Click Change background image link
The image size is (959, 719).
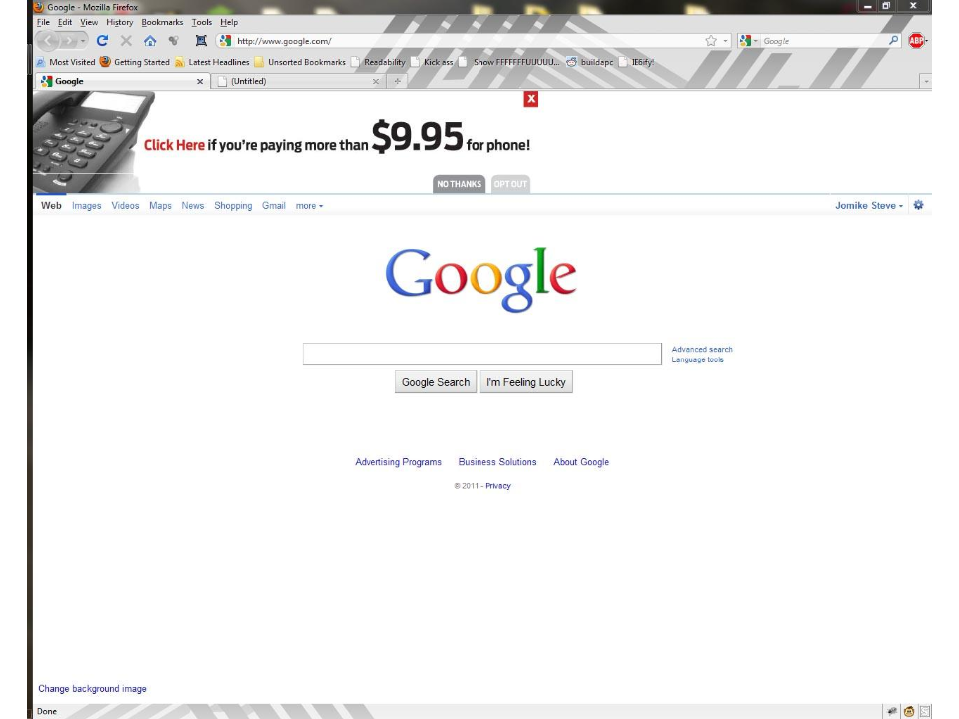92,688
